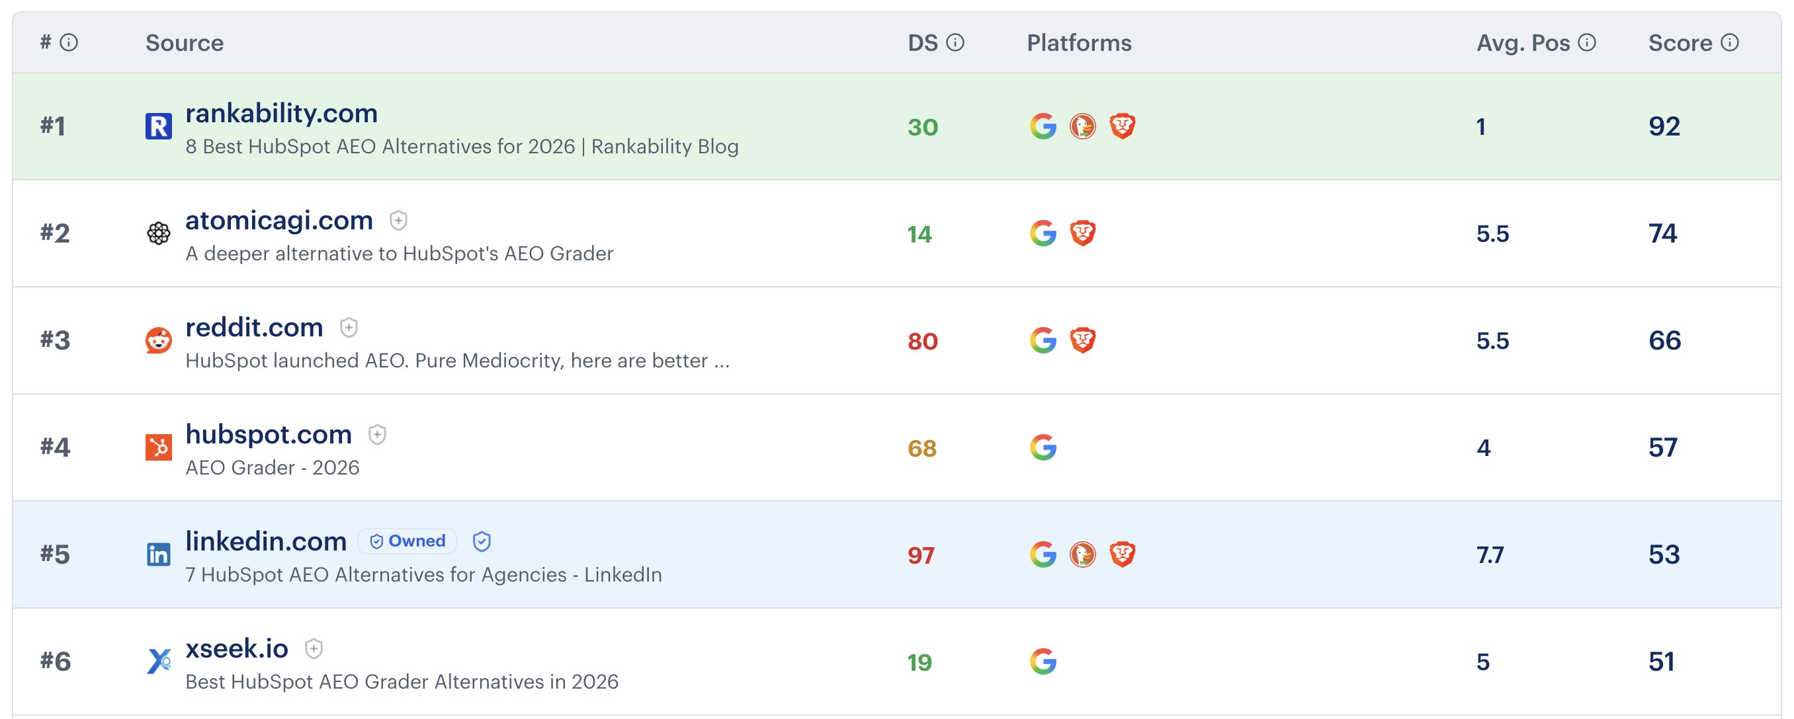Sort by the DS column header

click(x=923, y=42)
